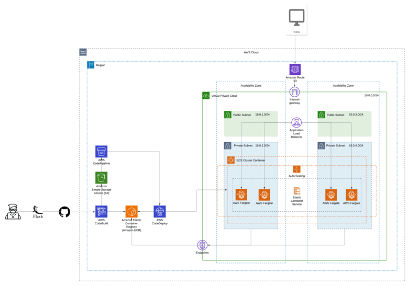Click the "ECS Cluster Container" label
This screenshot has width=419, height=286.
251,161
